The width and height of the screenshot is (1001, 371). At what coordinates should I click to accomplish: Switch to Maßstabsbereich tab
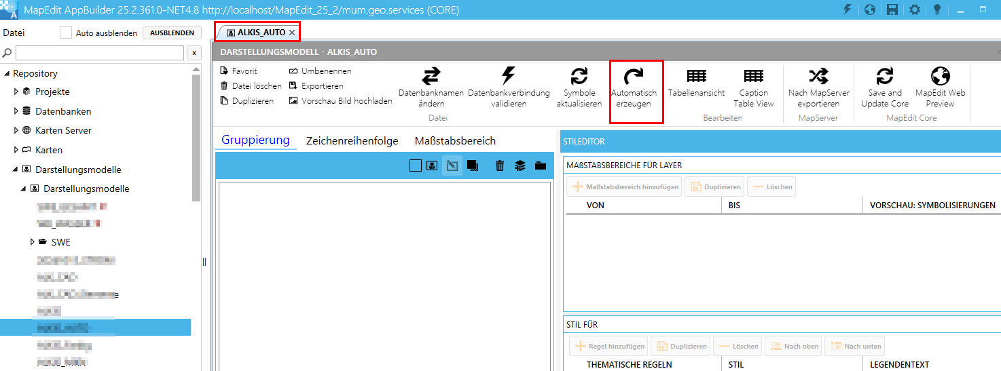[x=455, y=141]
